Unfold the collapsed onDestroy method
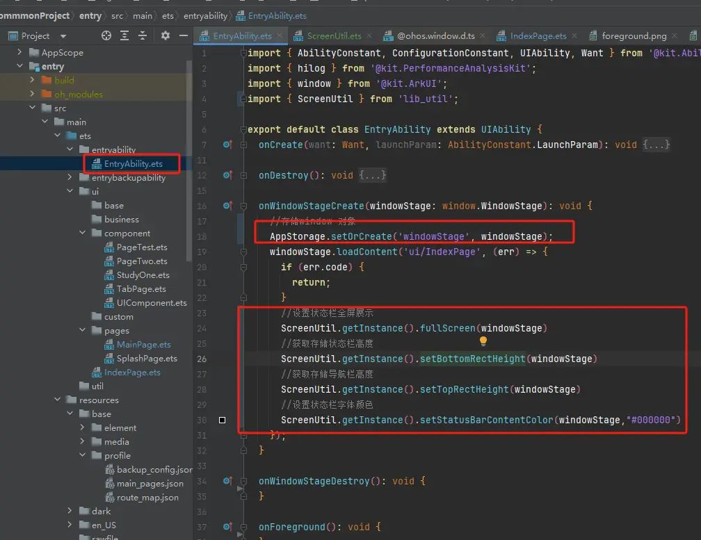This screenshot has width=701, height=540. coord(244,175)
